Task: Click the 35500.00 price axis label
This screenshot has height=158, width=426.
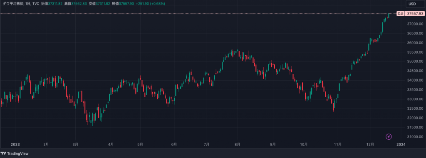Action: (x=415, y=52)
